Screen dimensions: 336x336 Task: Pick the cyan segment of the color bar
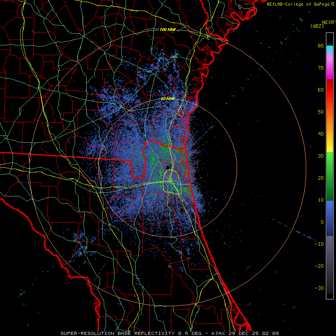330,49
